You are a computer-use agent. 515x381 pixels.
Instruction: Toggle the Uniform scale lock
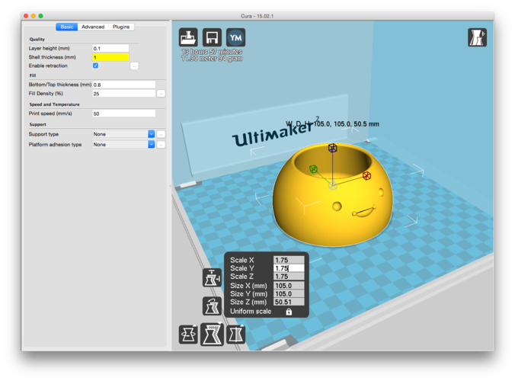tap(289, 312)
